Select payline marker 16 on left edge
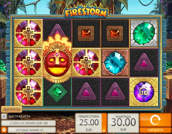Image resolution: width=172 pixels, height=134 pixels. tap(8, 24)
